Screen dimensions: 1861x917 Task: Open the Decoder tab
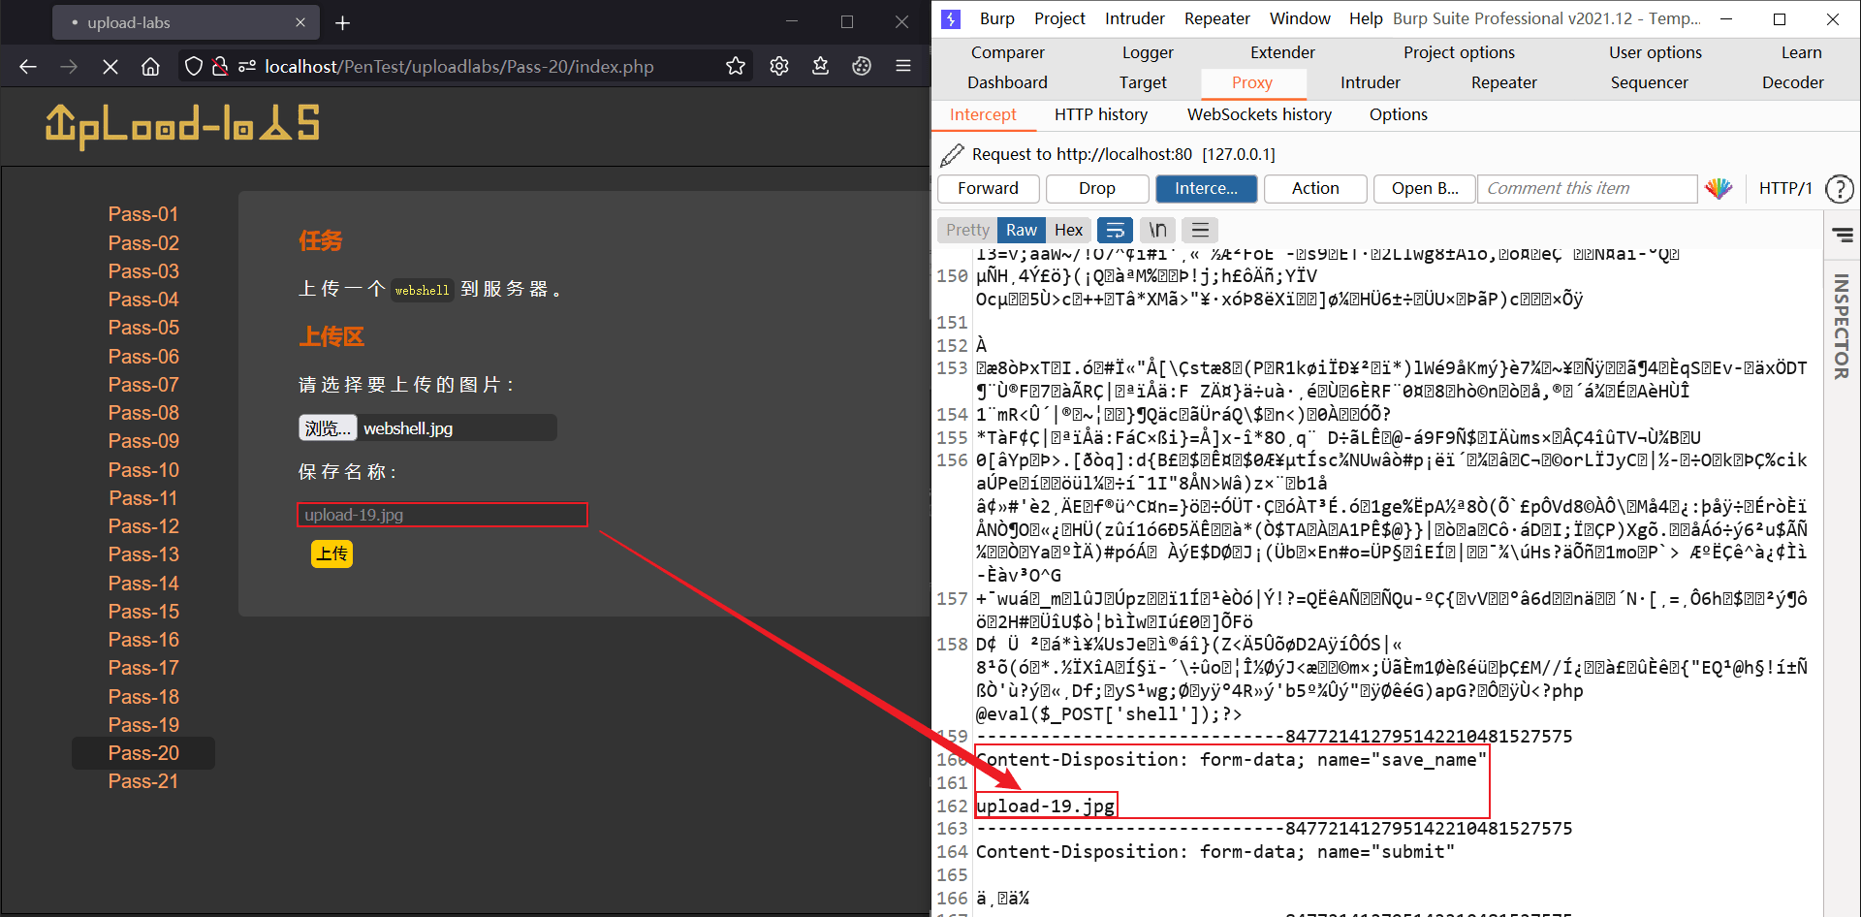point(1792,83)
